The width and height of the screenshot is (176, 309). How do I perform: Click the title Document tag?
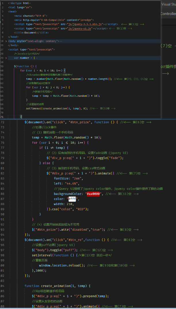click(31, 33)
